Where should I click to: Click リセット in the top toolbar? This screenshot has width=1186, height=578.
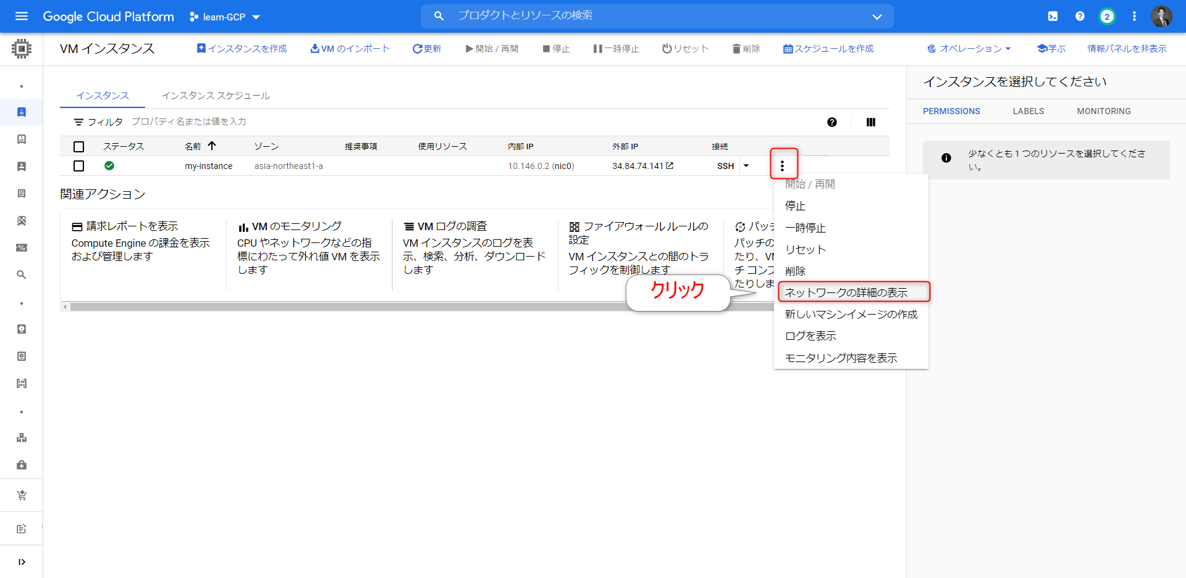pos(685,49)
